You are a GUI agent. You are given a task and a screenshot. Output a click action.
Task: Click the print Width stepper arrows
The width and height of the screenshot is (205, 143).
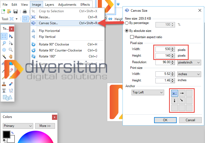[173, 74]
